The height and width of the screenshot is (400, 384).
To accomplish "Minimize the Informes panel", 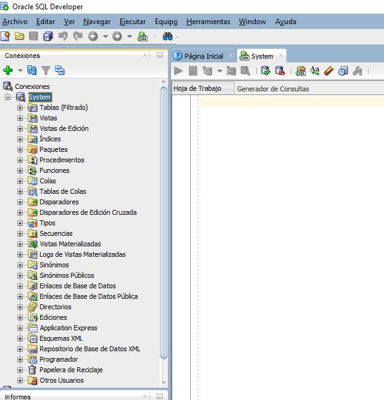I will 160,396.
